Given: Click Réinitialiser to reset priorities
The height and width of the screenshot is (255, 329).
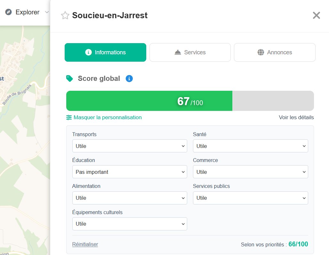Looking at the screenshot, I should 85,244.
